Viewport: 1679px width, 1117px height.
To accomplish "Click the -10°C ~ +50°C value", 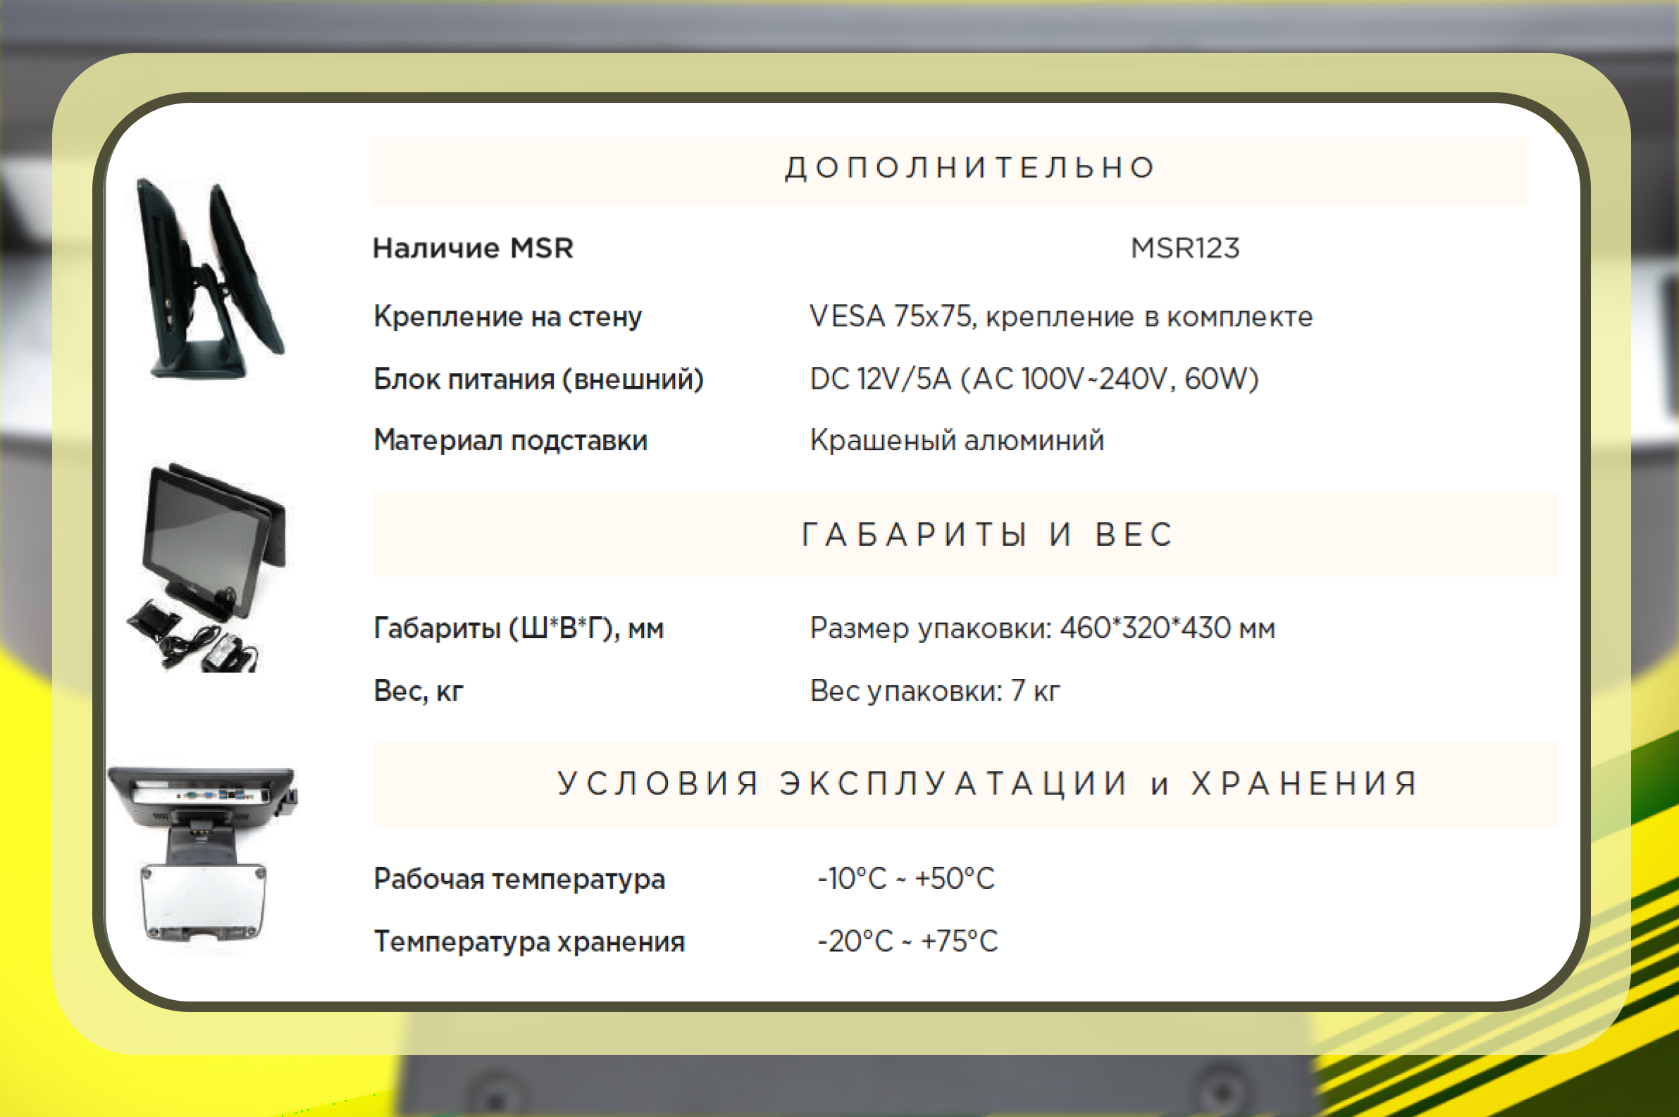I will (906, 879).
